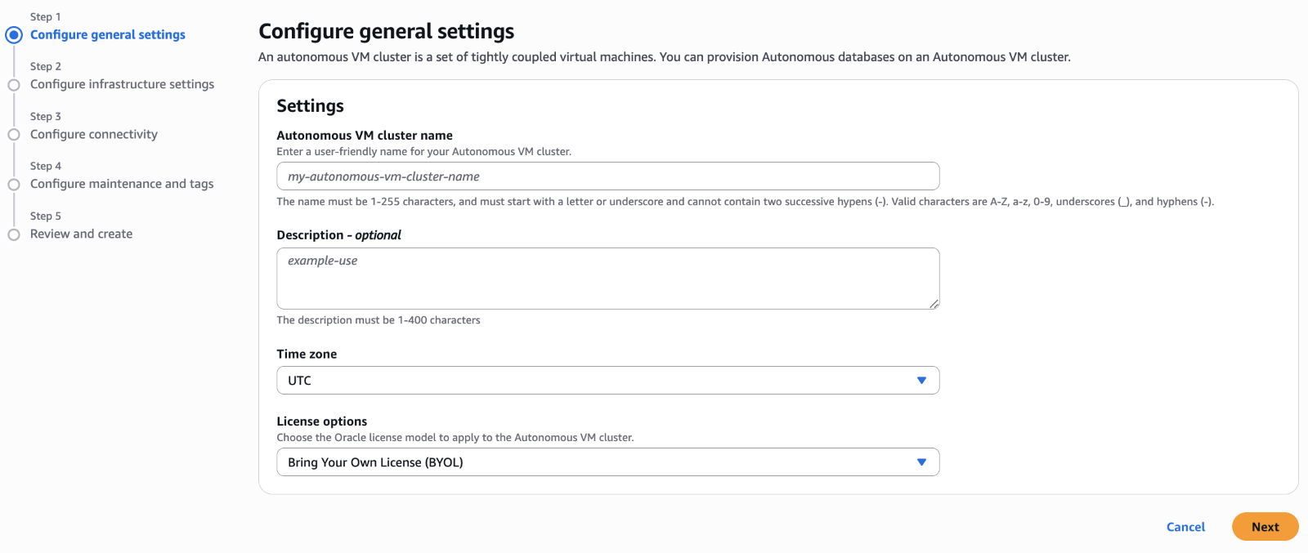Click the Step 2 circle indicator
The image size is (1308, 553).
pyautogui.click(x=14, y=85)
